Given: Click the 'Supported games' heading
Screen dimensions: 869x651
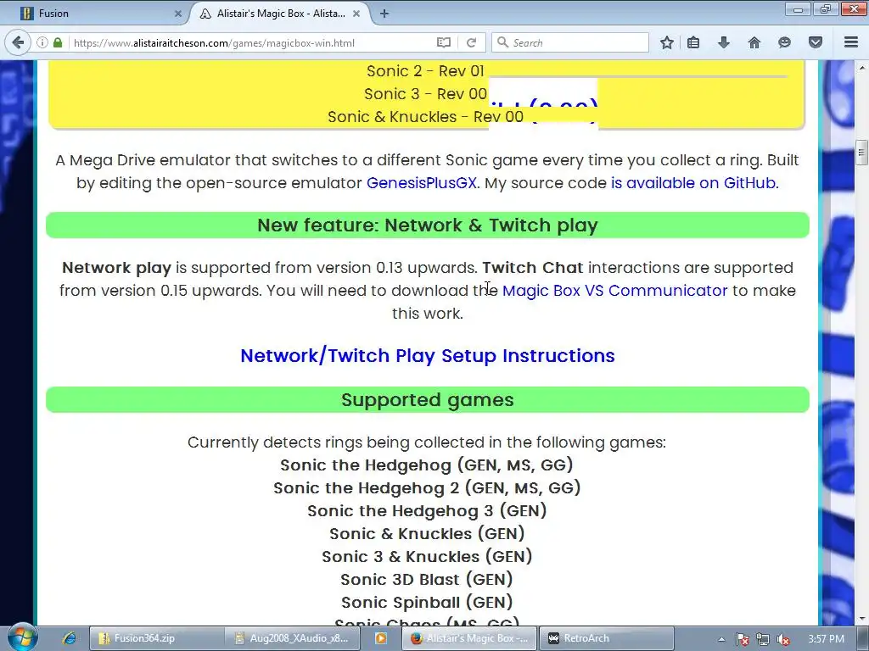Looking at the screenshot, I should click(428, 400).
